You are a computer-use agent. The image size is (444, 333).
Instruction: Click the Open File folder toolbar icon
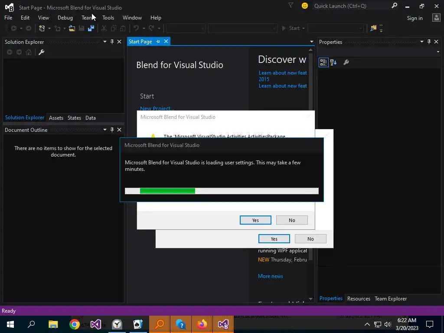(72, 28)
